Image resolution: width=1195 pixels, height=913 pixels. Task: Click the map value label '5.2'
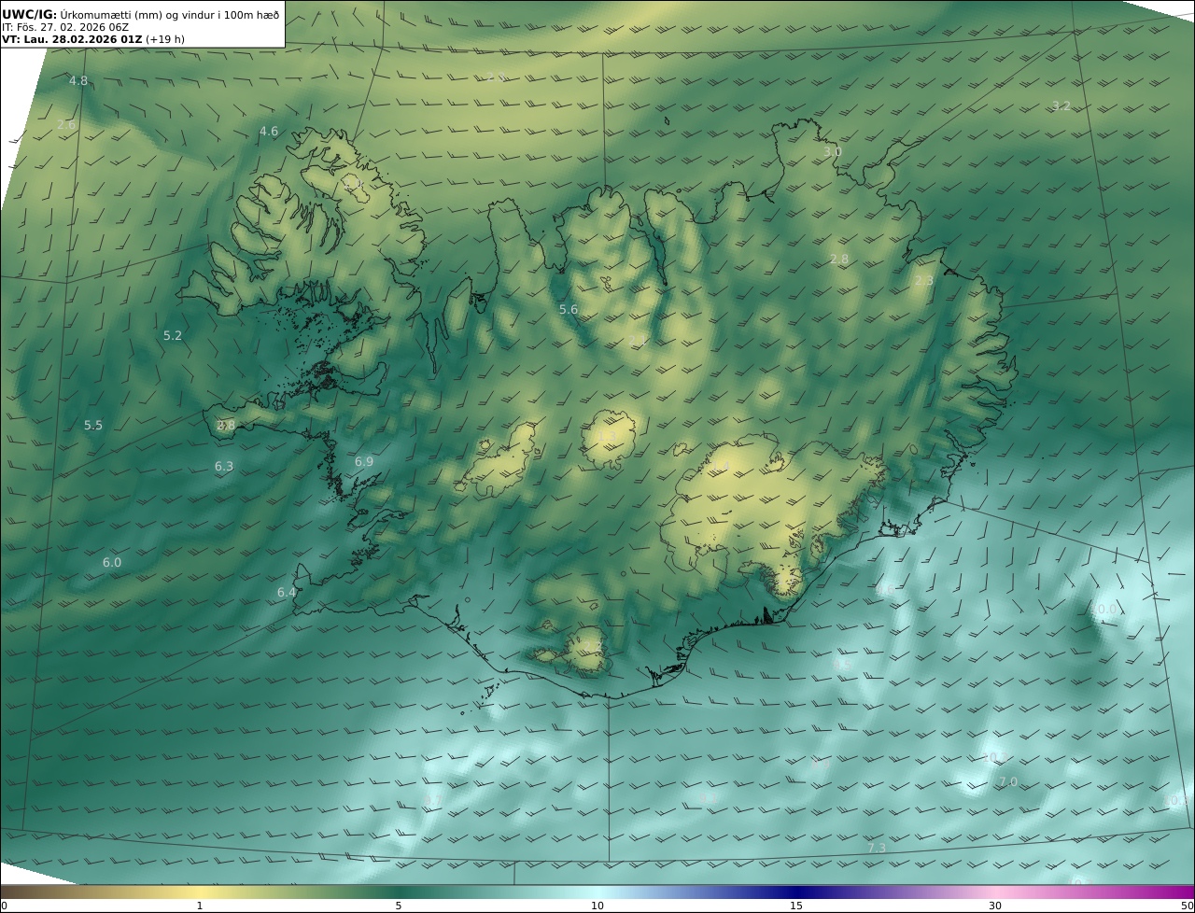(173, 336)
